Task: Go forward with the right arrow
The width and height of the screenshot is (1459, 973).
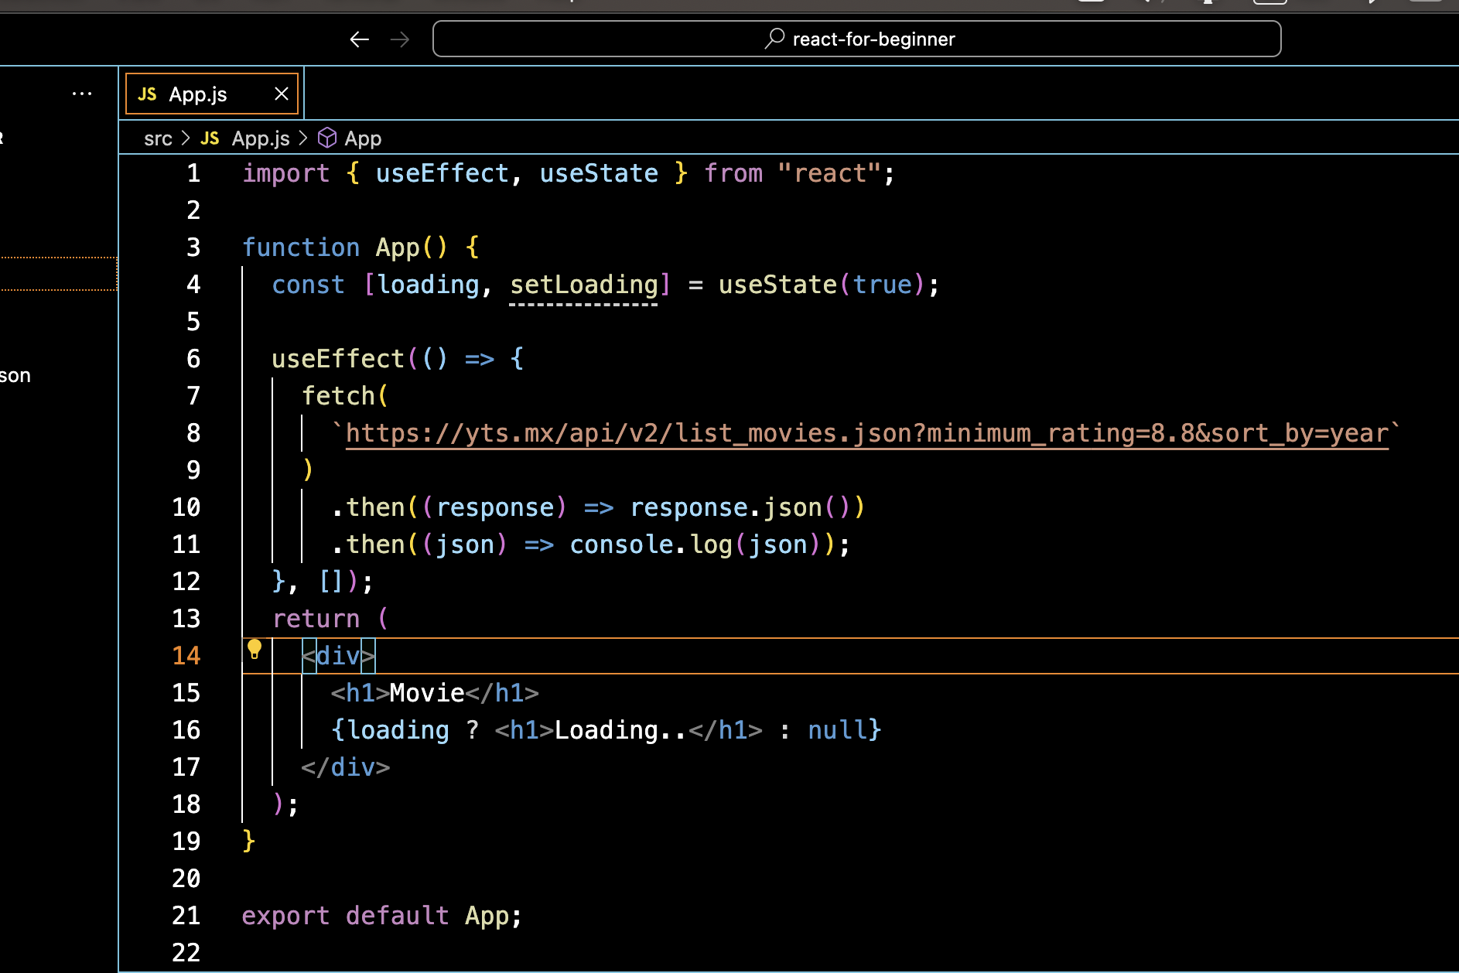Action: pyautogui.click(x=400, y=39)
